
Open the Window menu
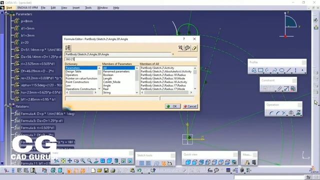click(102, 8)
